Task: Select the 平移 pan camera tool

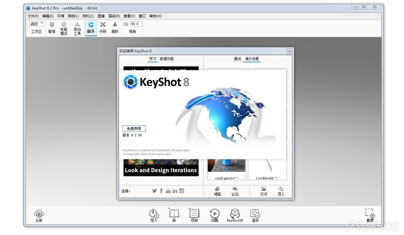Action: click(x=103, y=28)
